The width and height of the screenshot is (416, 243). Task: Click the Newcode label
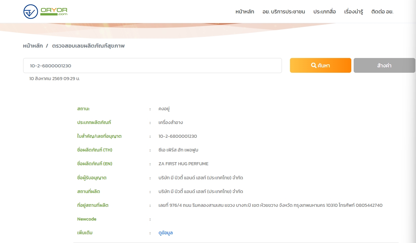tap(87, 219)
